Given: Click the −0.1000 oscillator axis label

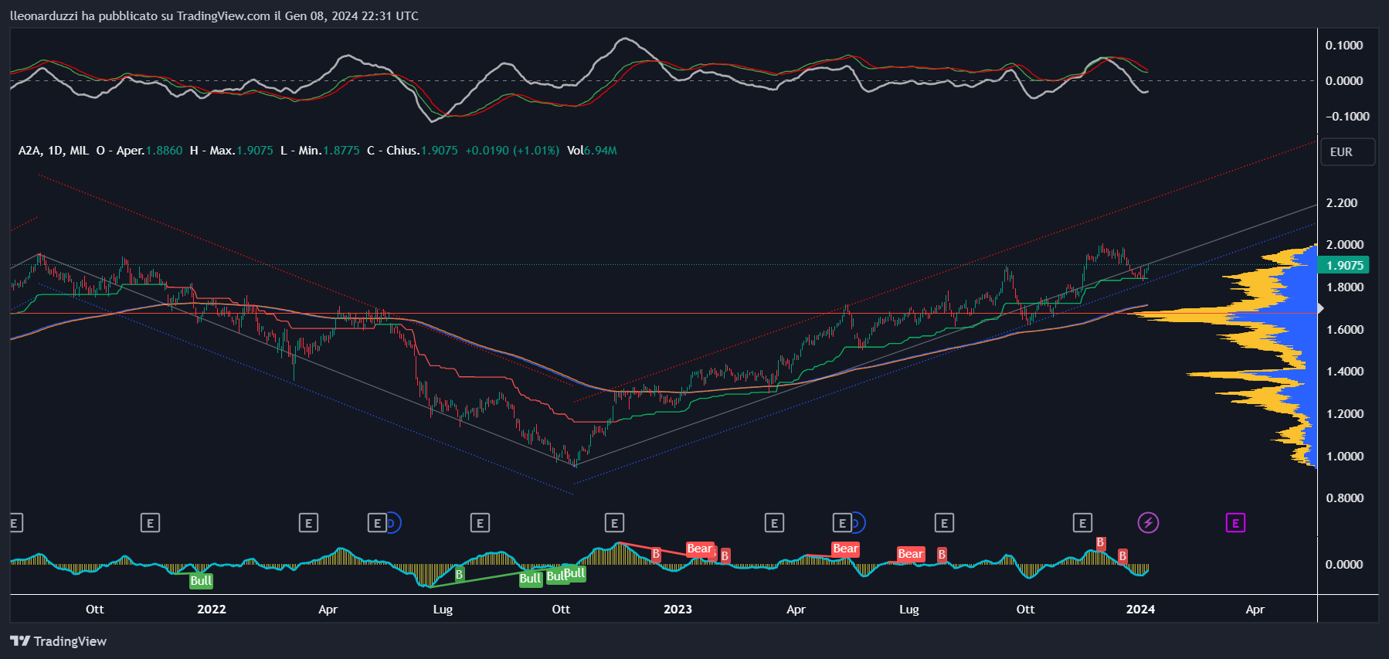Looking at the screenshot, I should pyautogui.click(x=1347, y=116).
